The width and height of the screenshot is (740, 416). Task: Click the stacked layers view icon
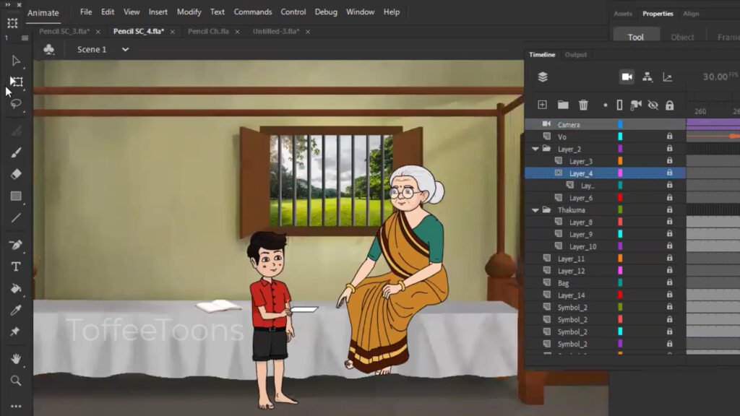[x=543, y=77]
